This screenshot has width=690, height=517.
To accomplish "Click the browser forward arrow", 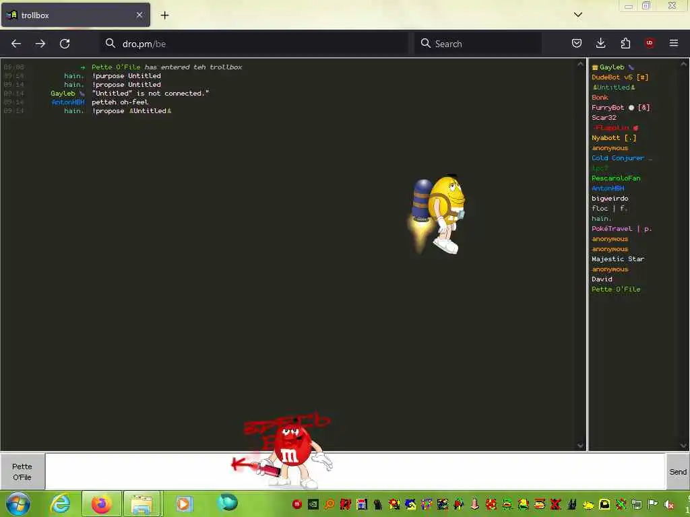I will click(x=40, y=44).
